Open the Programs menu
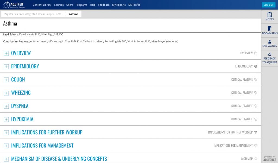Viewport: 278px width, 163px height. [x=81, y=5]
